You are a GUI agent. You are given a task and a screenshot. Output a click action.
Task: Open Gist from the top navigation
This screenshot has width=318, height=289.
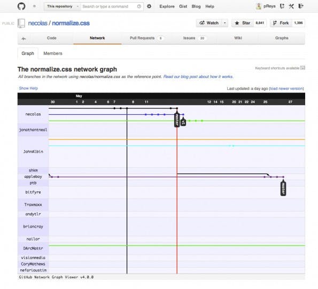click(183, 6)
